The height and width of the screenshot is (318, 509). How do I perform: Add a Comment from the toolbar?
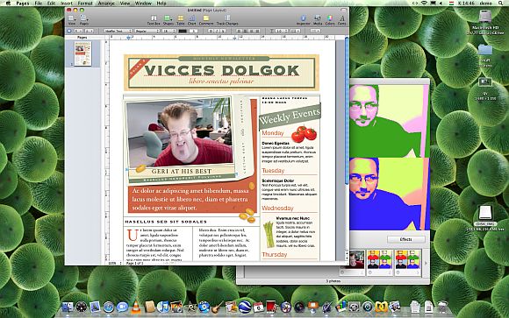pyautogui.click(x=206, y=20)
